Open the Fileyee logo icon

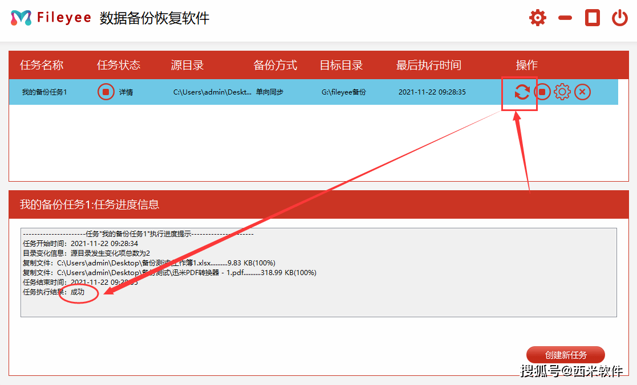(21, 17)
